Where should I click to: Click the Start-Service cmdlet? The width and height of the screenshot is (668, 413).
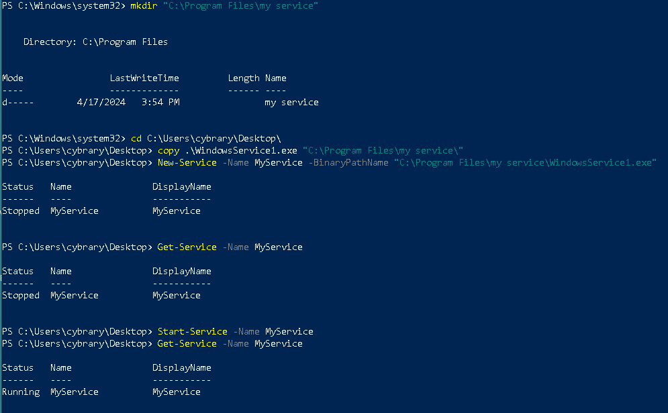pos(192,332)
